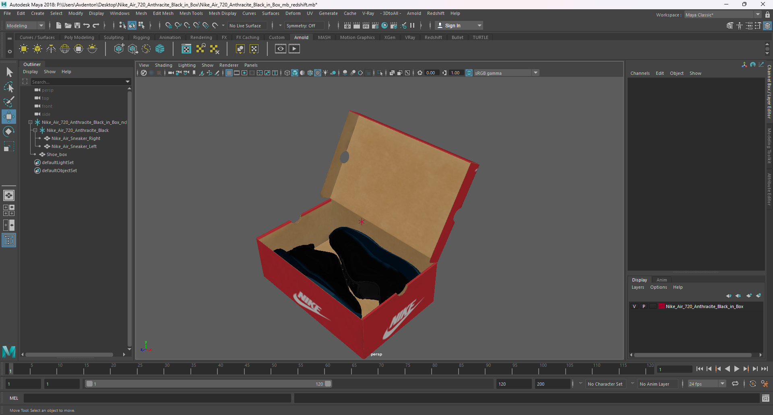
Task: Collapse Nike_Air_720_Anthracite_Black group in Outliner
Action: pyautogui.click(x=35, y=130)
